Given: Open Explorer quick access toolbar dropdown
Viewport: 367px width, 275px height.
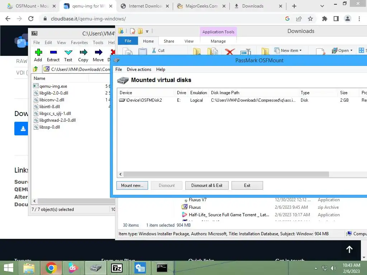Looking at the screenshot, I should (147, 31).
